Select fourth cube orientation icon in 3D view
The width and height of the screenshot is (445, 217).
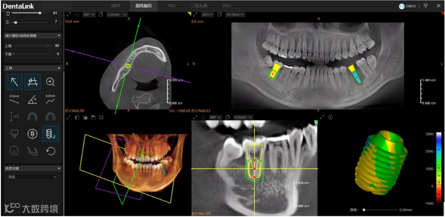[x=101, y=117]
